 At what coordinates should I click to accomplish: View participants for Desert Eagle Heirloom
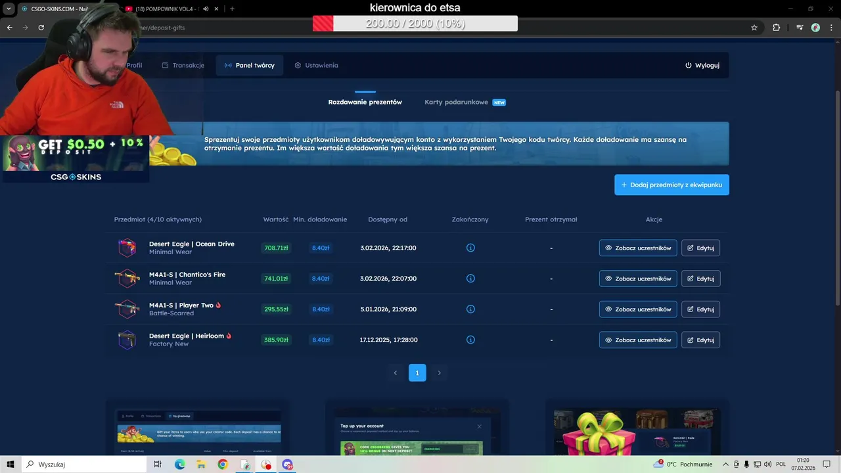coord(638,340)
